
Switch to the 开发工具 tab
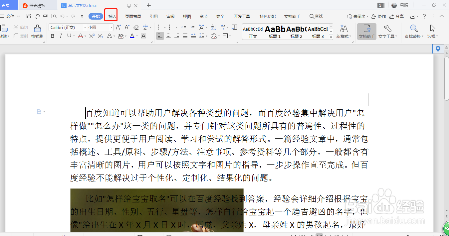pyautogui.click(x=242, y=16)
